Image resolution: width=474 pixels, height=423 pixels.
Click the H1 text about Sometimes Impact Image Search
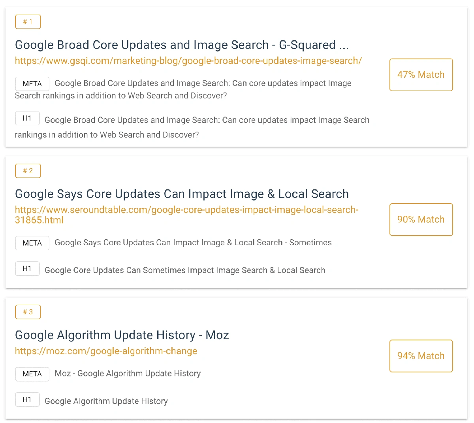(185, 270)
